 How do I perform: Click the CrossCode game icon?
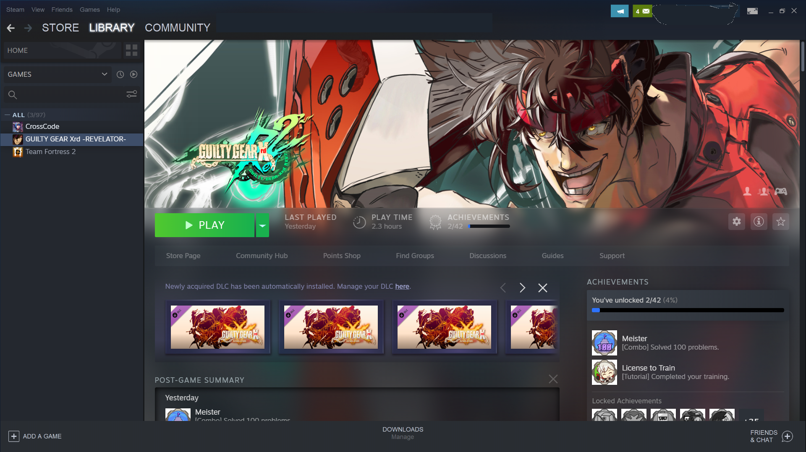click(x=18, y=127)
